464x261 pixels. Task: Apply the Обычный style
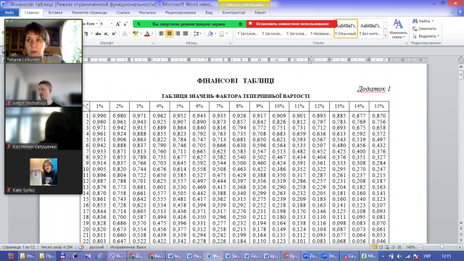coord(346,29)
